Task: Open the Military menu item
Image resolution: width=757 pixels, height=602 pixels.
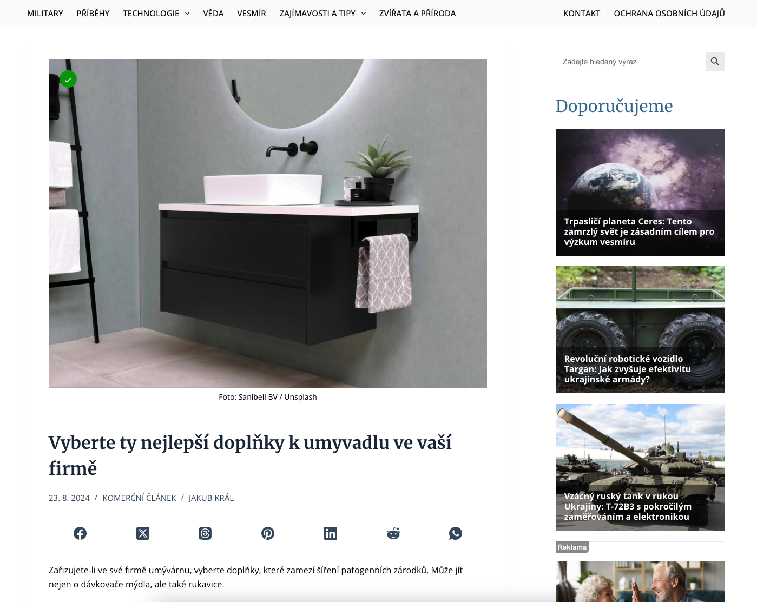Action: (x=45, y=13)
